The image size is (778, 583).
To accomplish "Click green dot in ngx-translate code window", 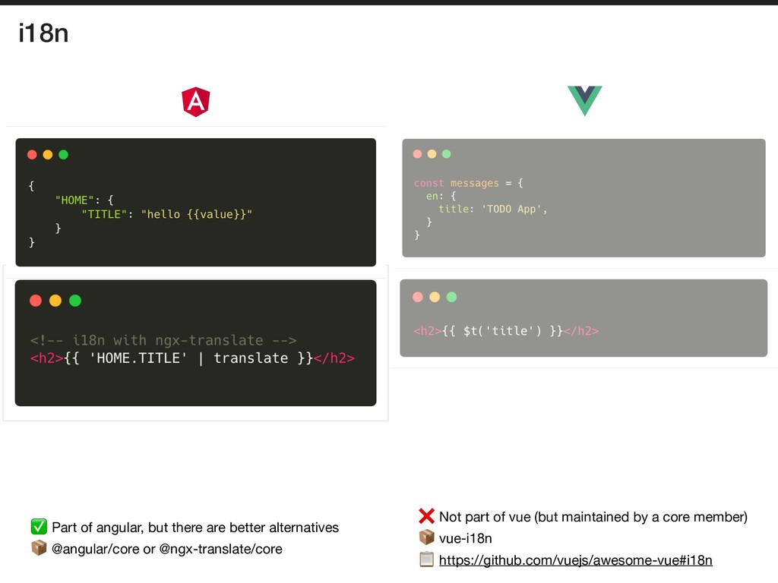I will 75,301.
